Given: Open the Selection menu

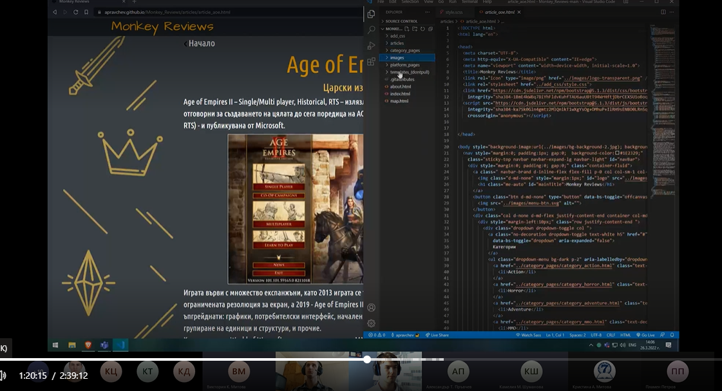Looking at the screenshot, I should [x=410, y=2].
